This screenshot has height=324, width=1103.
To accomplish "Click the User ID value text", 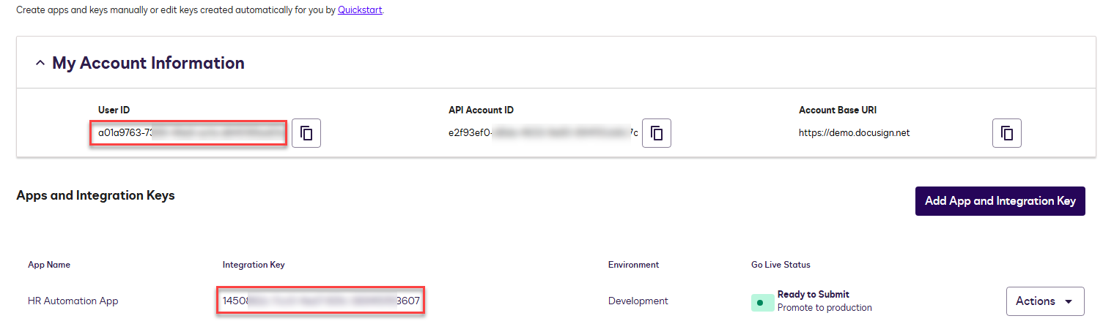I will coord(189,133).
